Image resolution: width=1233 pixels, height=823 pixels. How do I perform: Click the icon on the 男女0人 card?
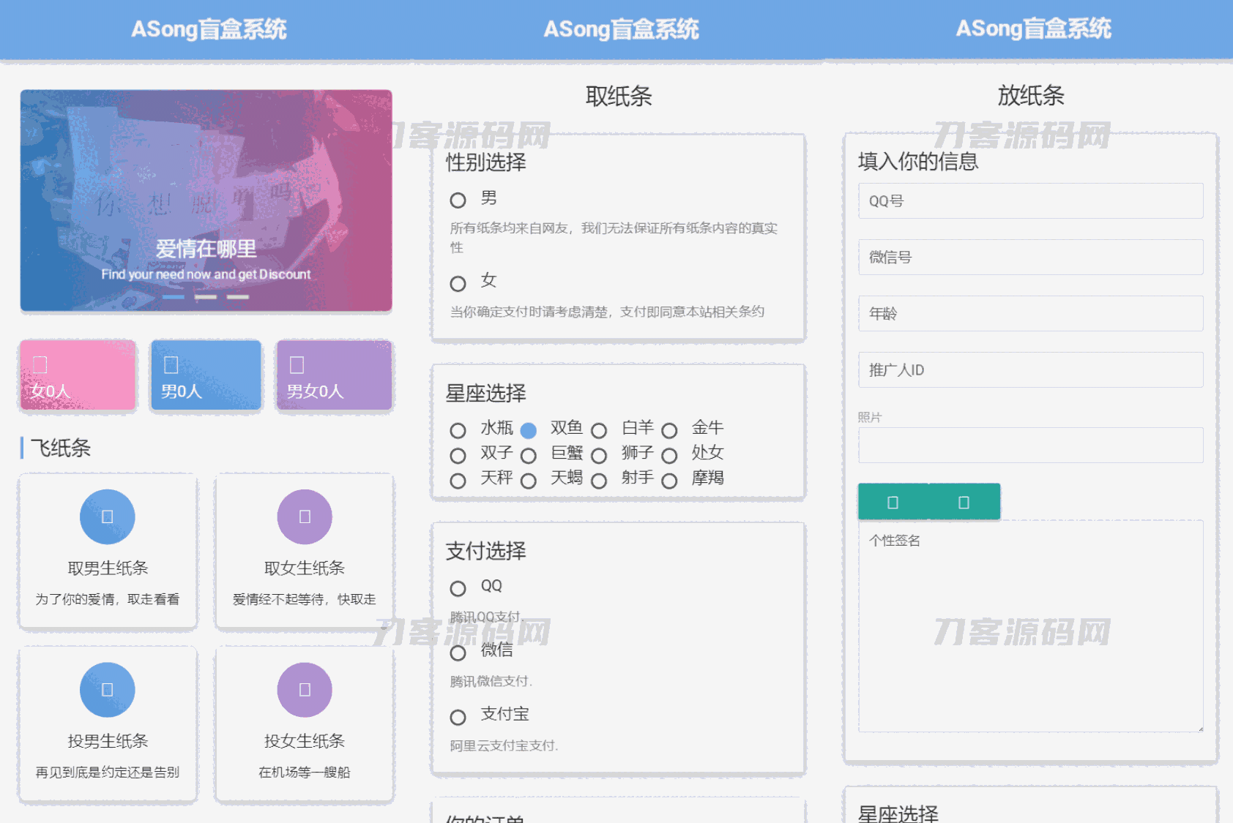coord(297,364)
